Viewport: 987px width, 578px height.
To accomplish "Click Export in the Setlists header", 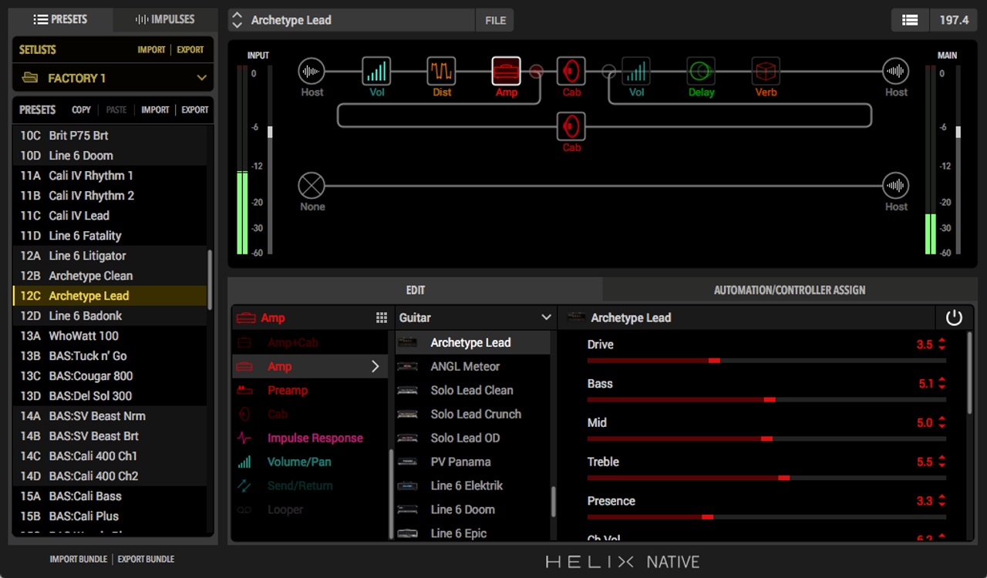I will (190, 49).
